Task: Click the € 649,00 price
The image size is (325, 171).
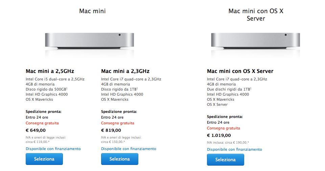Action: (x=36, y=130)
